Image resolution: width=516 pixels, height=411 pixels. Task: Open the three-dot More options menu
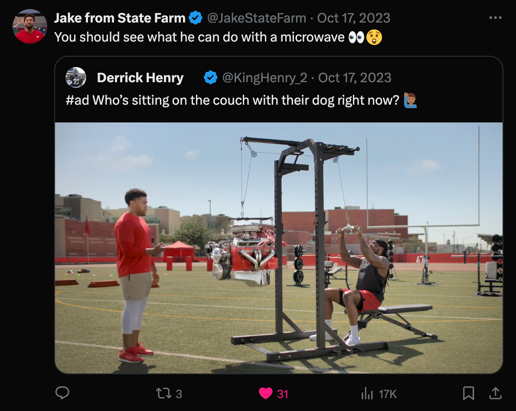tap(495, 18)
